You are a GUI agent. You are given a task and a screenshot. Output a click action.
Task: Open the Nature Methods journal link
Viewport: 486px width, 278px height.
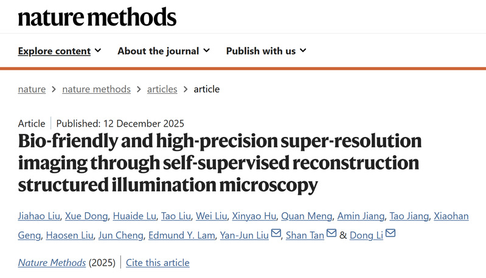[52, 263]
